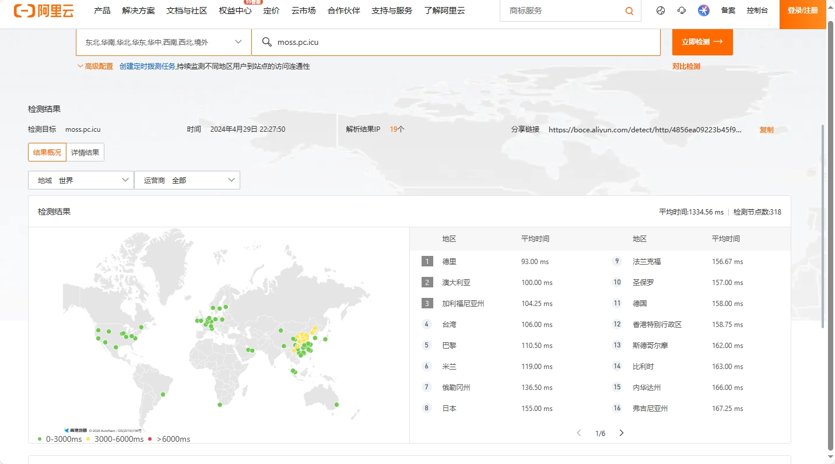Image resolution: width=835 pixels, height=464 pixels.
Task: Switch to the 详情结果 tab
Action: 85,152
